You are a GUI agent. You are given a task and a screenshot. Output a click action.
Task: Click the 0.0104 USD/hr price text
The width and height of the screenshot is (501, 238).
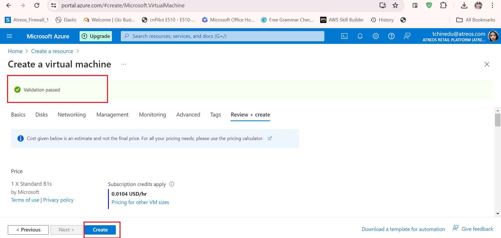click(129, 194)
